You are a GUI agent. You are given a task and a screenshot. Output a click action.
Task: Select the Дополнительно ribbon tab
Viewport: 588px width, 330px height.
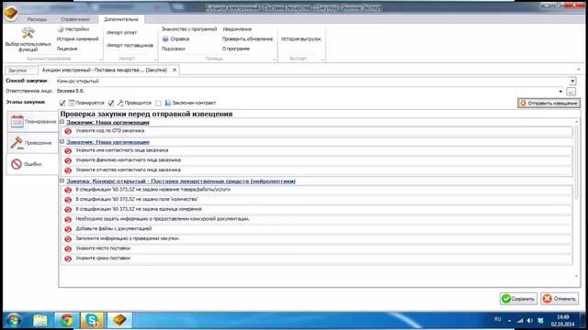[121, 19]
